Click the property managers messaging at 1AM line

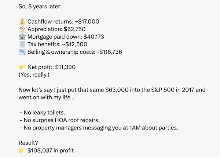99,128
